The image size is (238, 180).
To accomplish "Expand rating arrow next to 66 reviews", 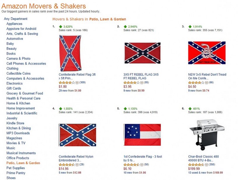I will tap(206, 82).
